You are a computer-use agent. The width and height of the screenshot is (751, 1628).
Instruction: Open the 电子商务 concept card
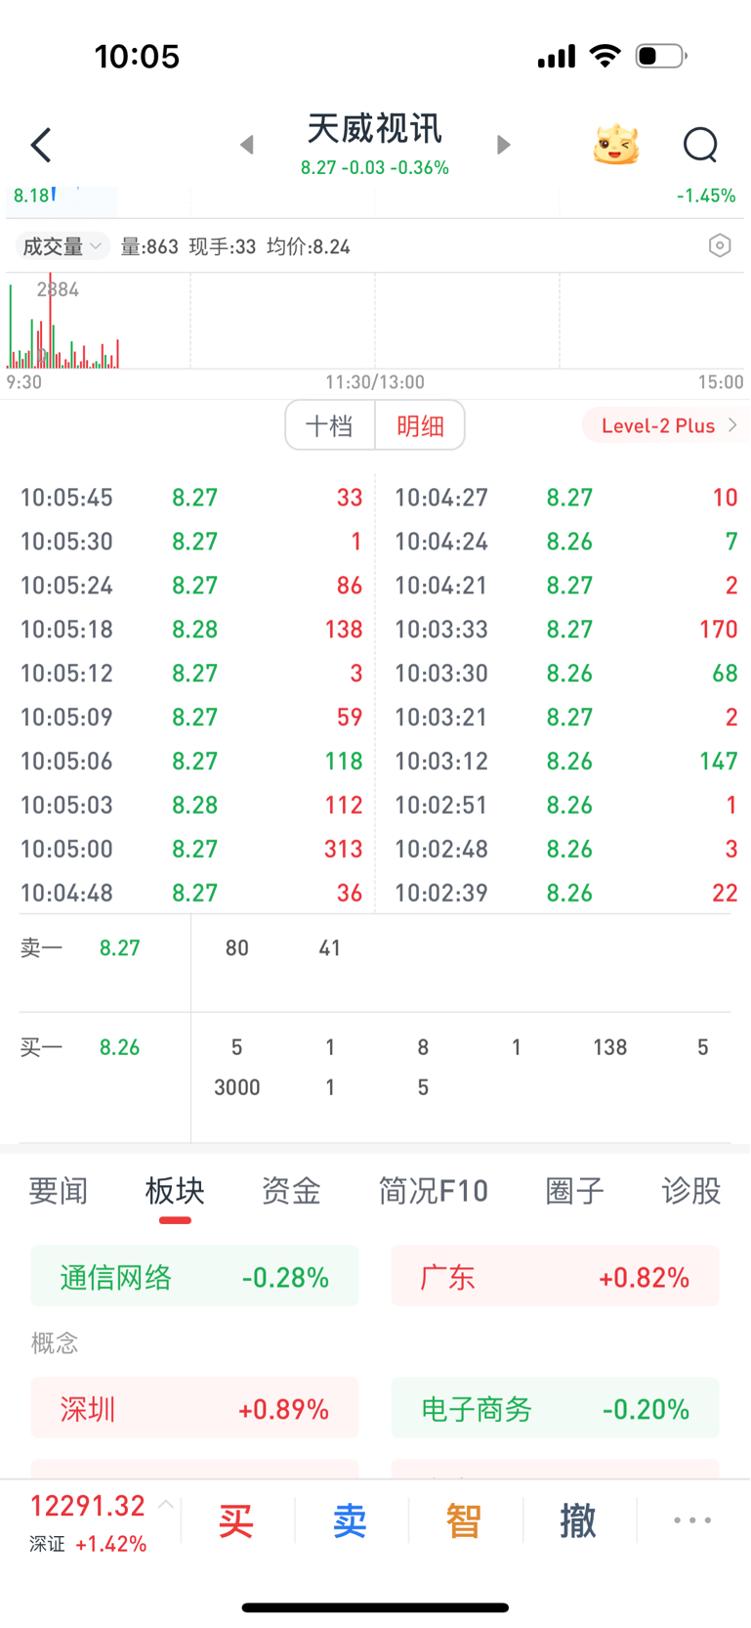(x=555, y=1409)
